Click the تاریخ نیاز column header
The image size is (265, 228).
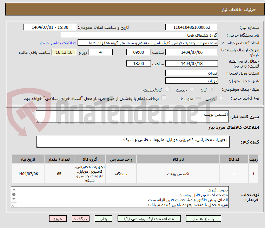tap(28, 159)
